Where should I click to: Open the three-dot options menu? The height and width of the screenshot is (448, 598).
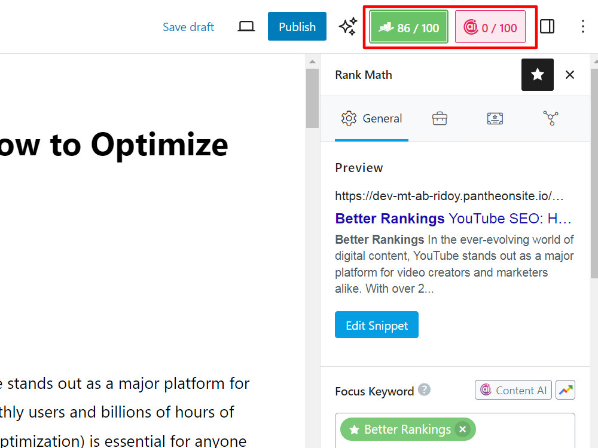click(x=582, y=26)
